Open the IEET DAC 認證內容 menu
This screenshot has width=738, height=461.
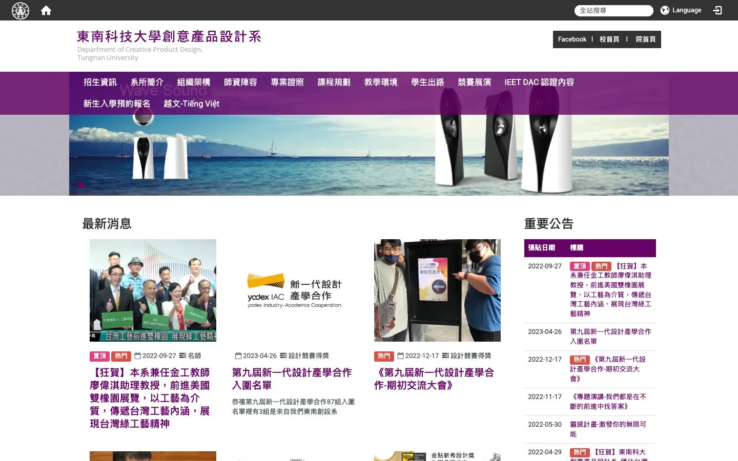539,82
